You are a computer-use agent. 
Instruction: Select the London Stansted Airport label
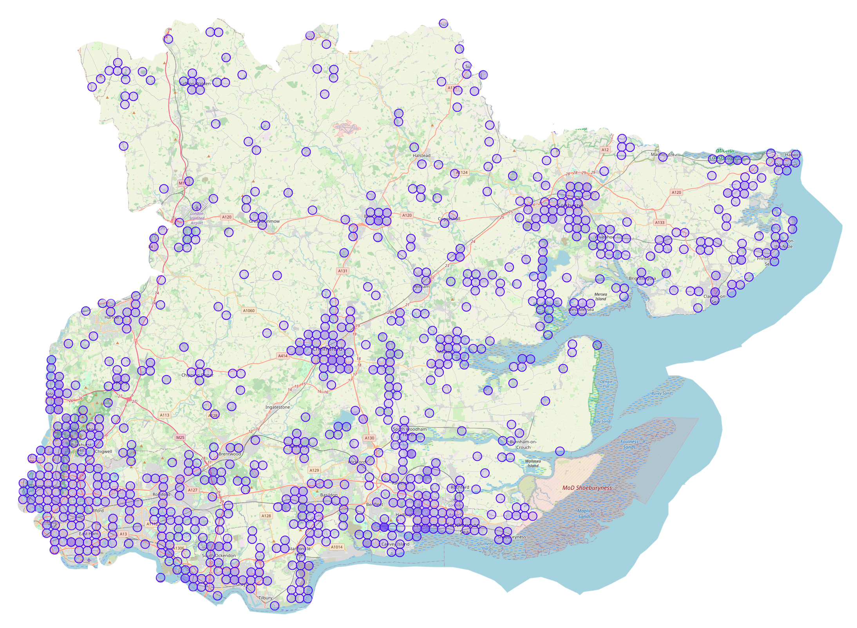coord(197,218)
